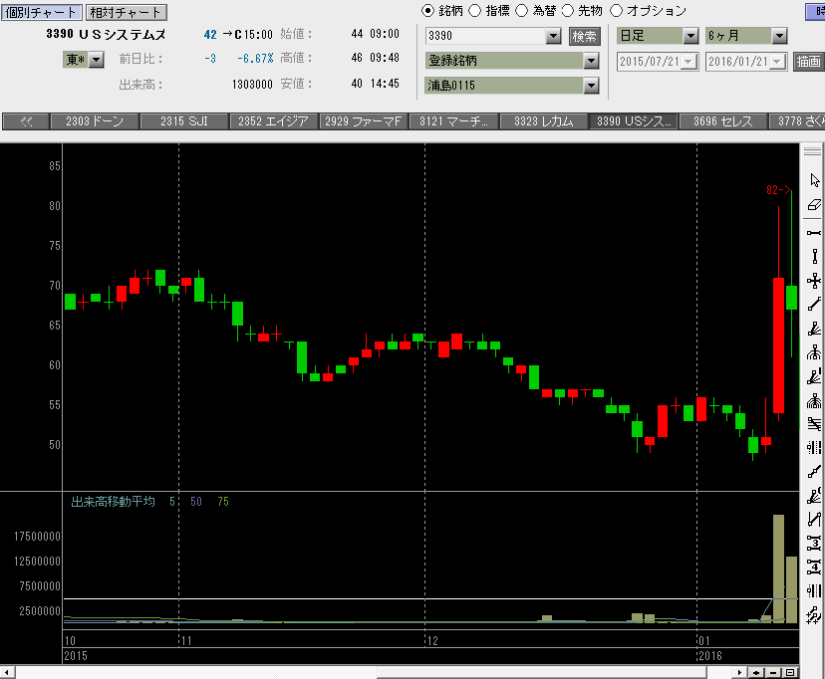Choose the vertical line drawing tool
825x679 pixels.
(814, 257)
